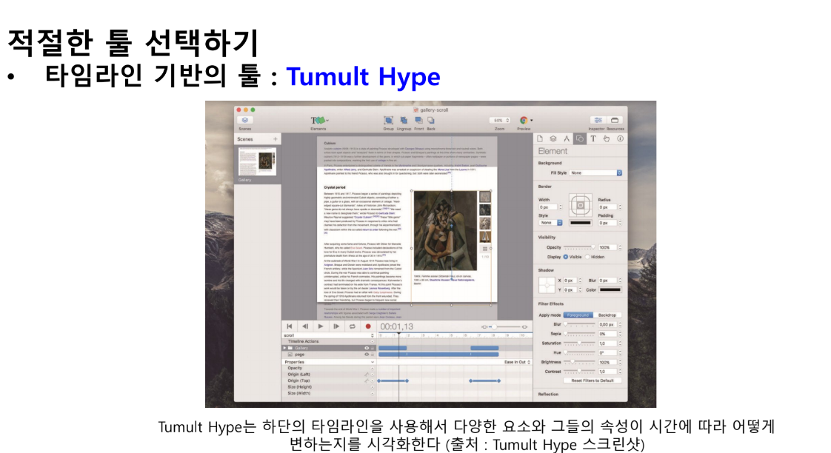Click the Border Radius input field

coord(608,207)
